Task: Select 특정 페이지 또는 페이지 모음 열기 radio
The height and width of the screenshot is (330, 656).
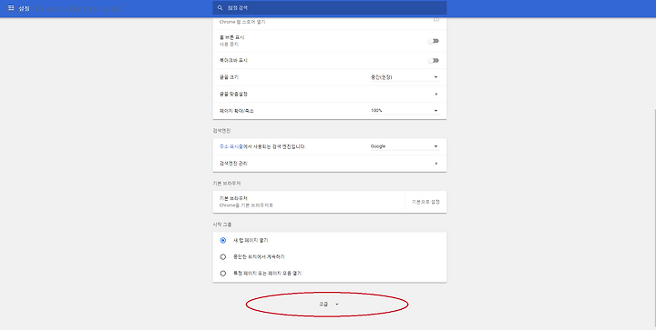Action: click(223, 274)
